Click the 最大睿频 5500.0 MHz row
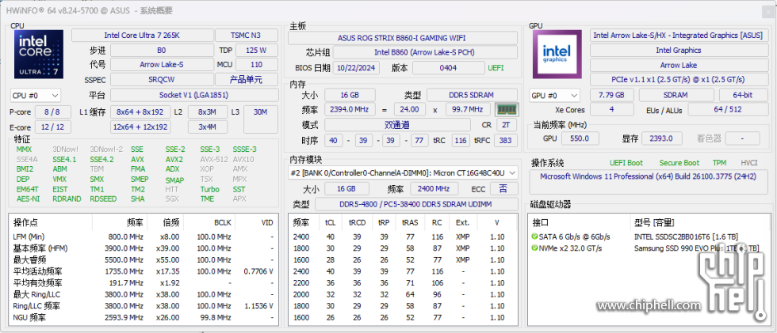Screen dimensions: 777x333 pyautogui.click(x=144, y=260)
